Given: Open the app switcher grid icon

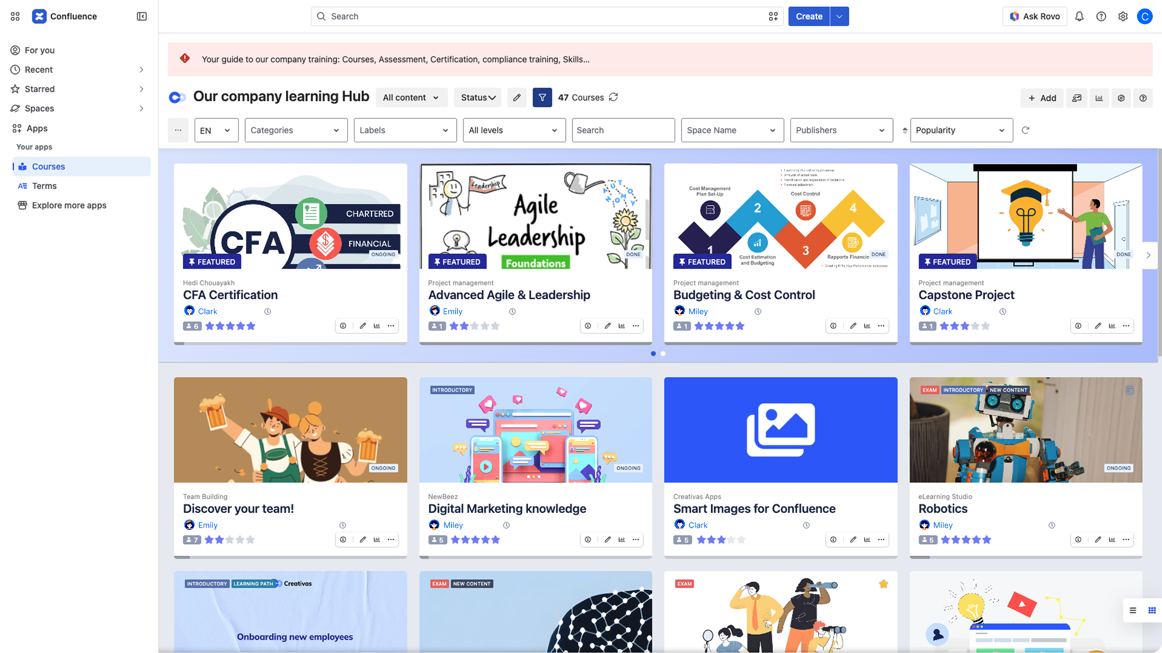Looking at the screenshot, I should (15, 16).
